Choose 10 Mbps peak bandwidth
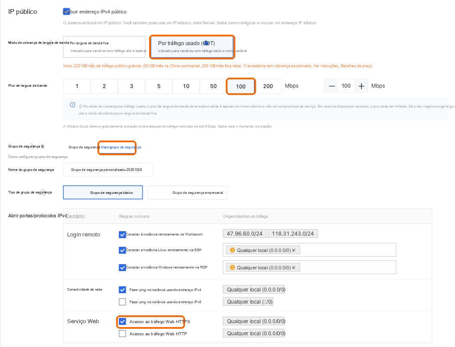The width and height of the screenshot is (455, 347). click(x=186, y=86)
